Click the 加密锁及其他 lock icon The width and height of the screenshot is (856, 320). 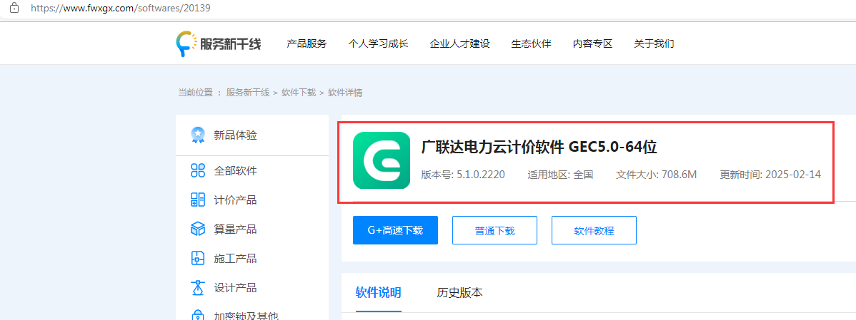[x=198, y=316]
